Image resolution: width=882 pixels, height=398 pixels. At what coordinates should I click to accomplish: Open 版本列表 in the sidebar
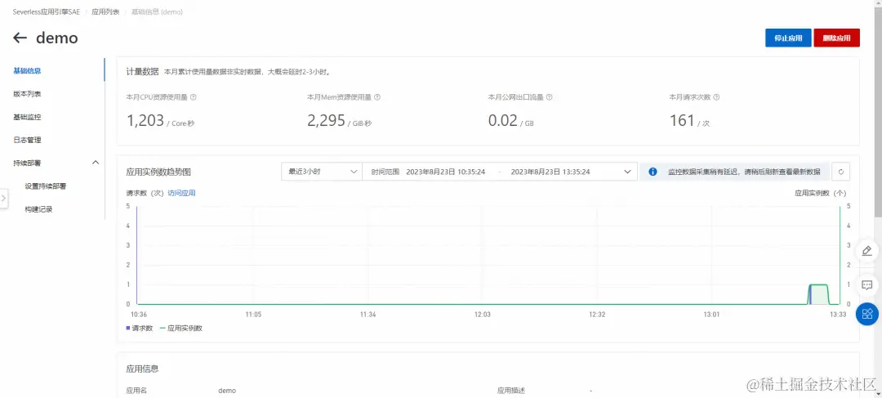tap(27, 94)
